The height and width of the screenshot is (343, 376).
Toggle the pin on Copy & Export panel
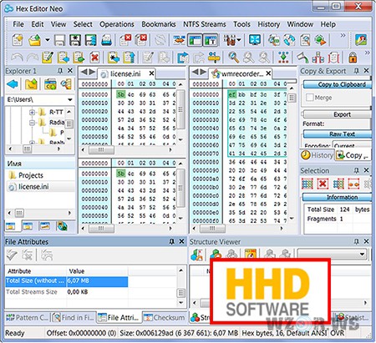357,71
